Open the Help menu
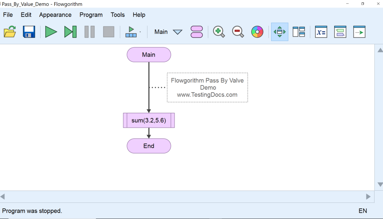 tap(139, 15)
